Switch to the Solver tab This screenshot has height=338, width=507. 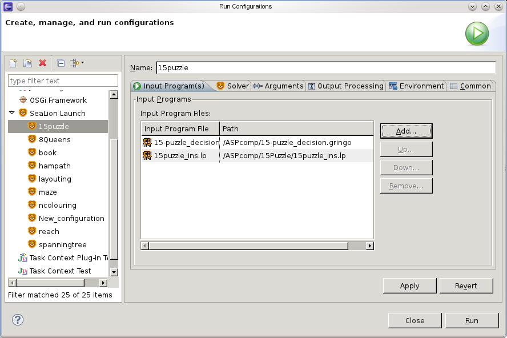(x=232, y=86)
